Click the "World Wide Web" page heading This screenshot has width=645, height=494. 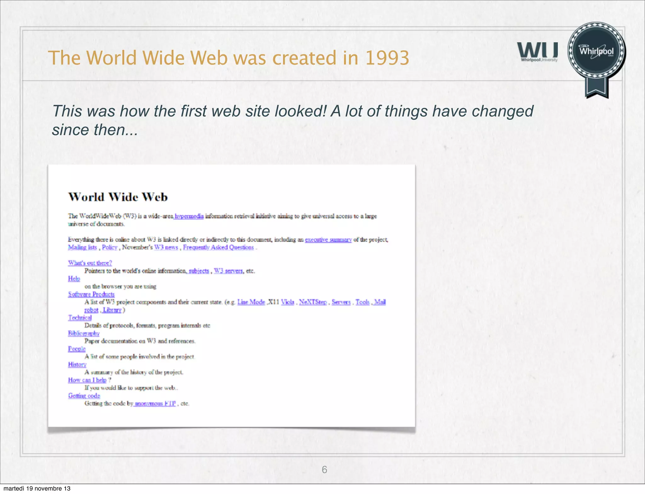pos(118,197)
